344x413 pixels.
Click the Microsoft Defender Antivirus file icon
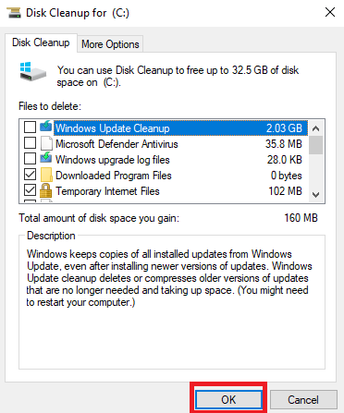pyautogui.click(x=46, y=143)
